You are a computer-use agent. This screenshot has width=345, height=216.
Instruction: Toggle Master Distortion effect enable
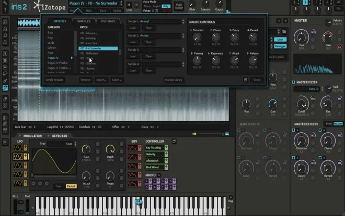click(293, 130)
